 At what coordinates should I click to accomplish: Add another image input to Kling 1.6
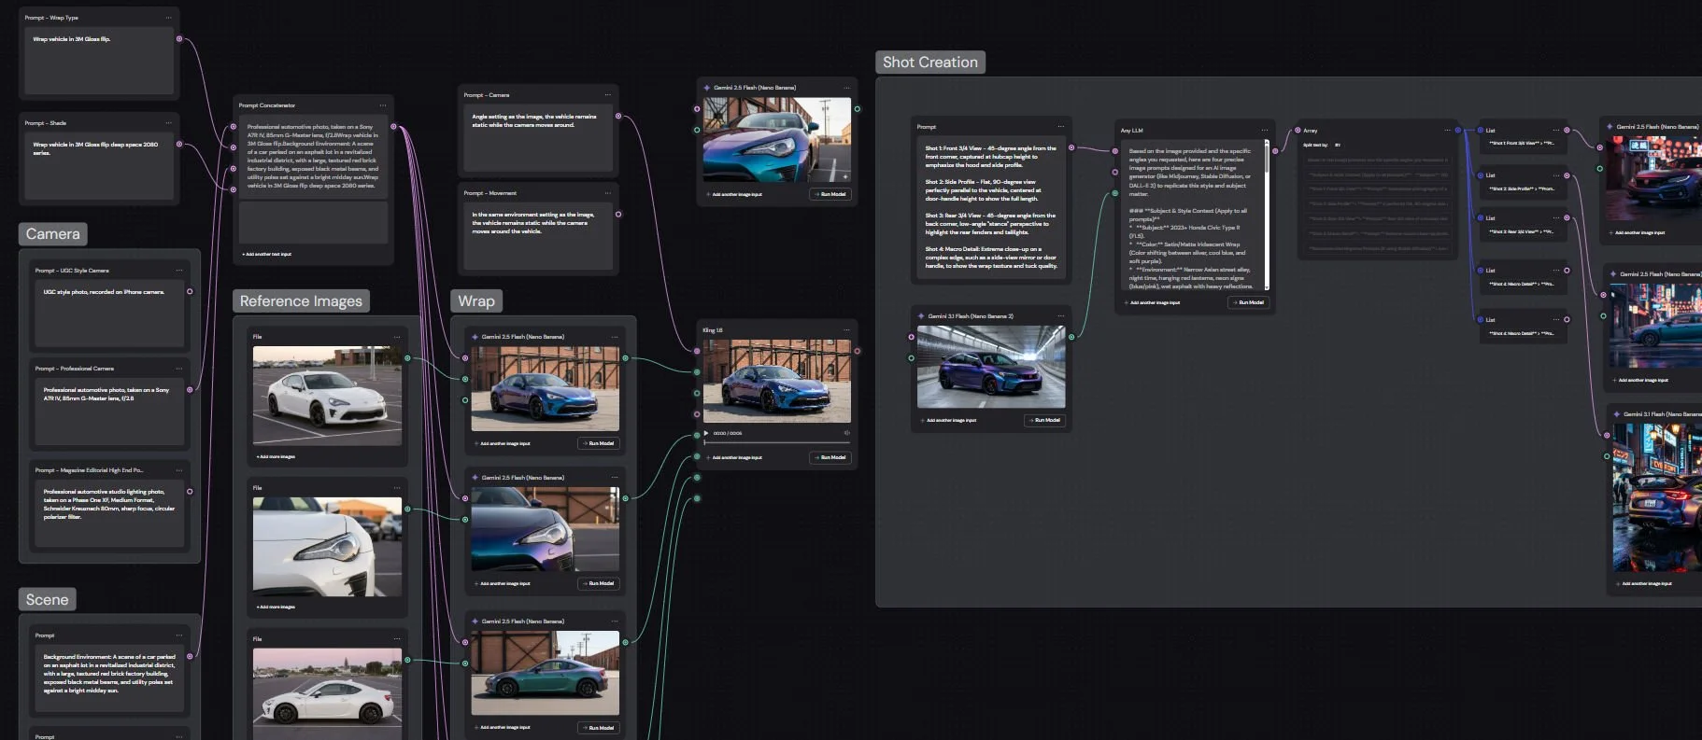[734, 457]
